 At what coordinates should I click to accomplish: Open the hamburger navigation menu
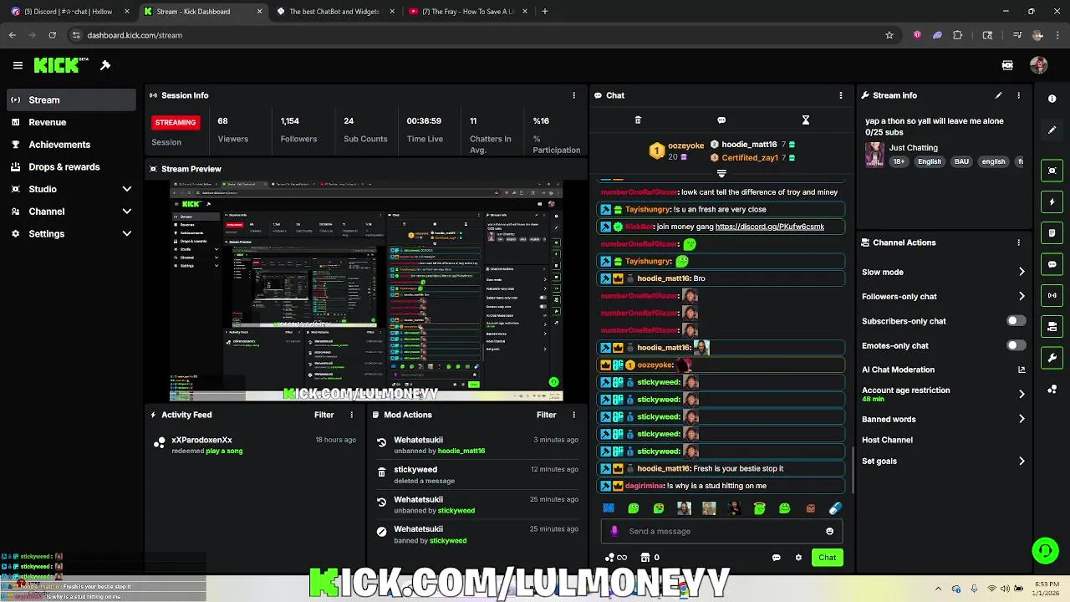tap(18, 65)
